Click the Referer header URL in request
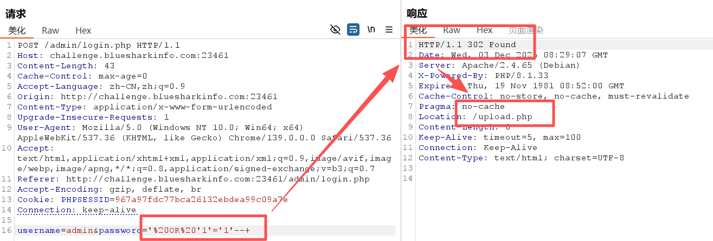713x241 pixels. [217, 179]
